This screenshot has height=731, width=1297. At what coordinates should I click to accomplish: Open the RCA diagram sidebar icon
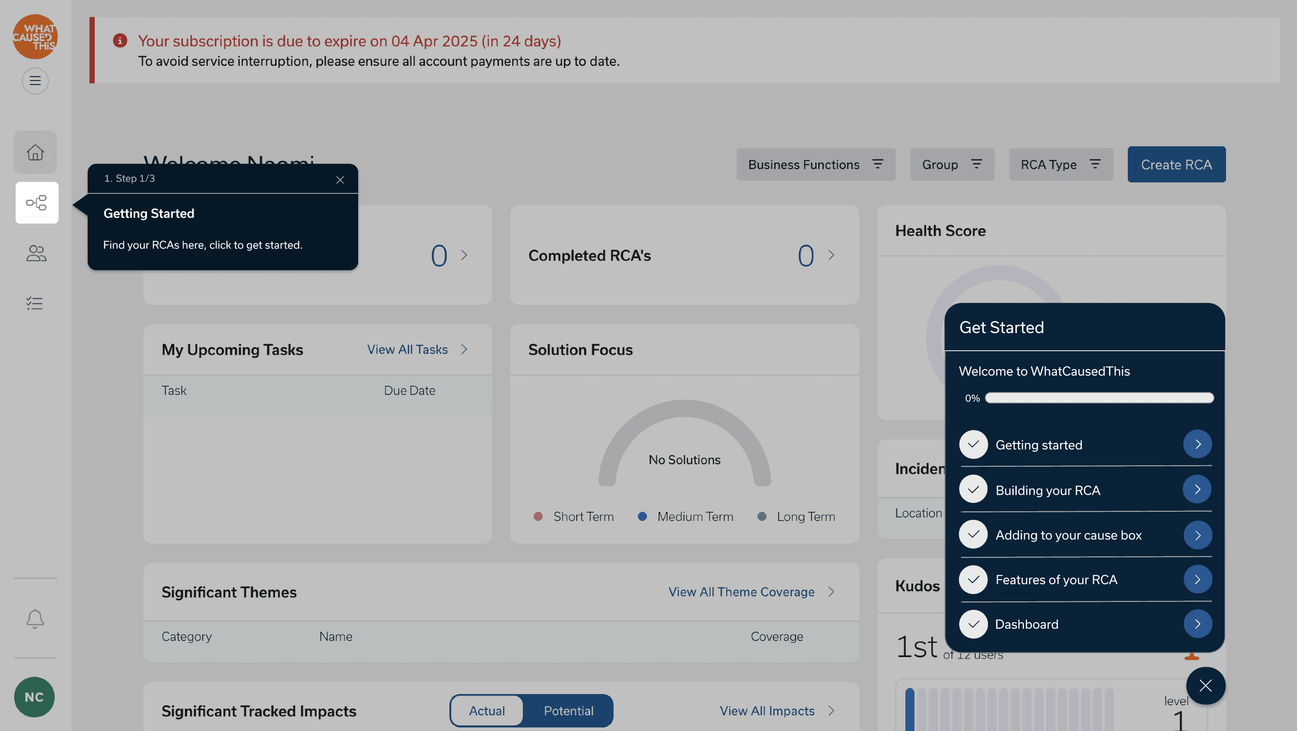(36, 202)
